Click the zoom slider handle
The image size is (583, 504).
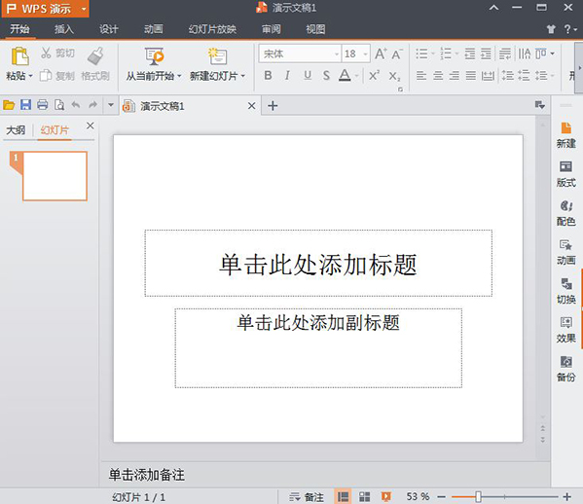(x=479, y=496)
